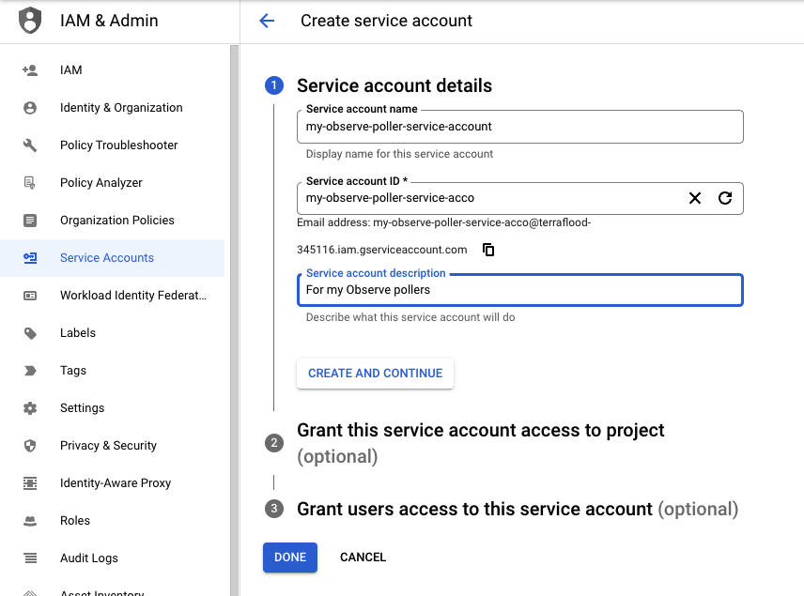
Task: Click the Service account description field
Action: pyautogui.click(x=520, y=290)
